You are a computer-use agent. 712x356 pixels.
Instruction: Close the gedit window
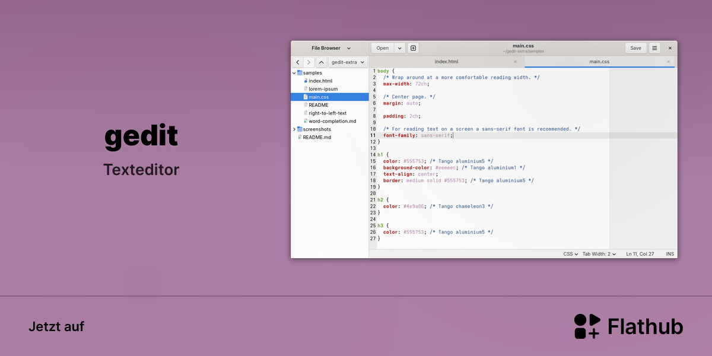[x=670, y=48]
